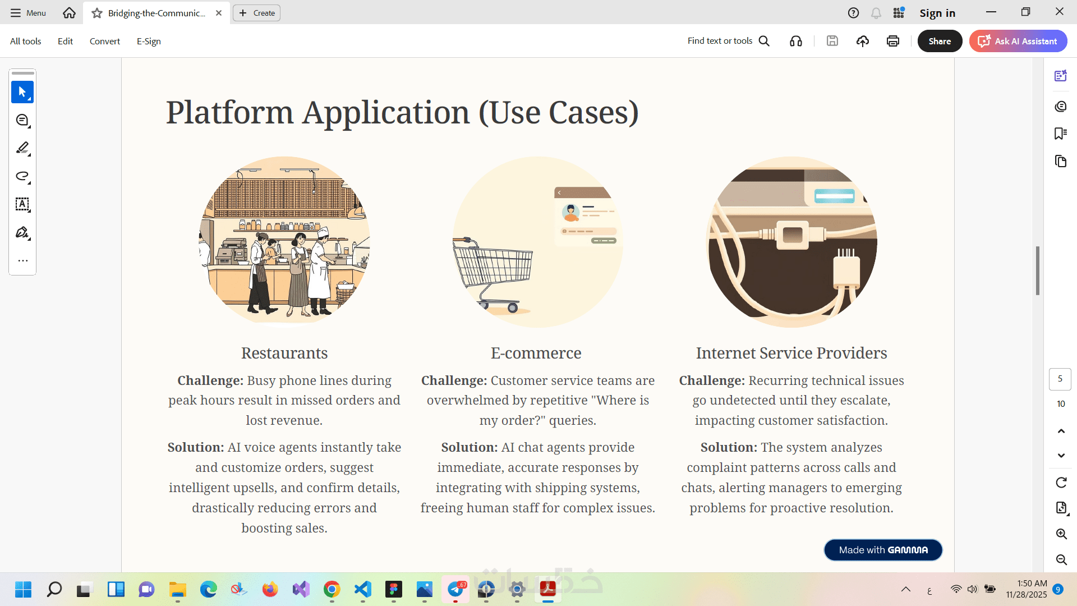Go to previous page with up chevron
The height and width of the screenshot is (606, 1077).
click(1061, 431)
